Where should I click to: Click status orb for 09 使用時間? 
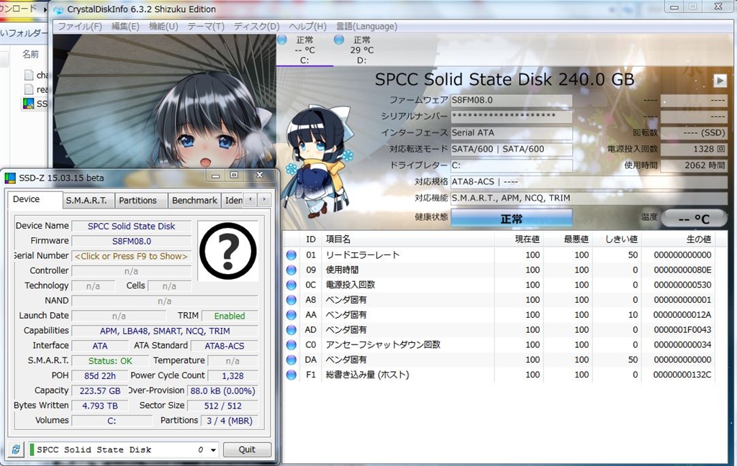click(x=291, y=270)
